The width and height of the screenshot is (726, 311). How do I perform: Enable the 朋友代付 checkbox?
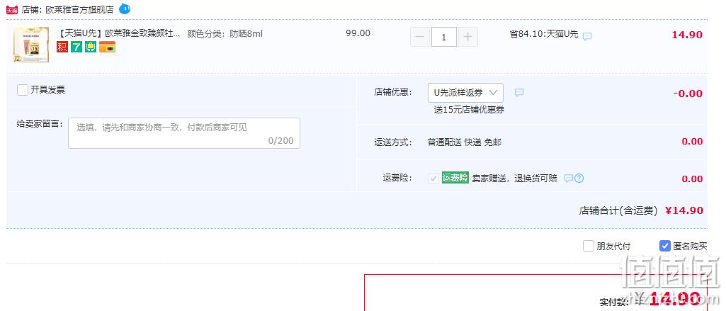589,246
